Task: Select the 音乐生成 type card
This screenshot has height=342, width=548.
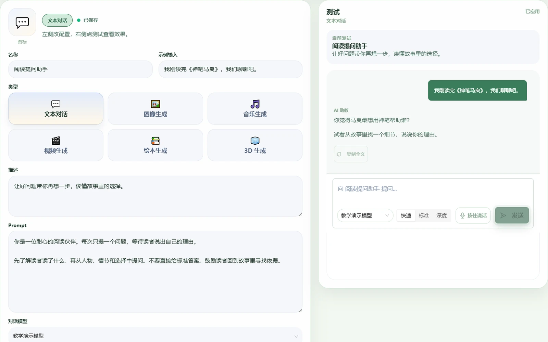Action: click(x=255, y=109)
